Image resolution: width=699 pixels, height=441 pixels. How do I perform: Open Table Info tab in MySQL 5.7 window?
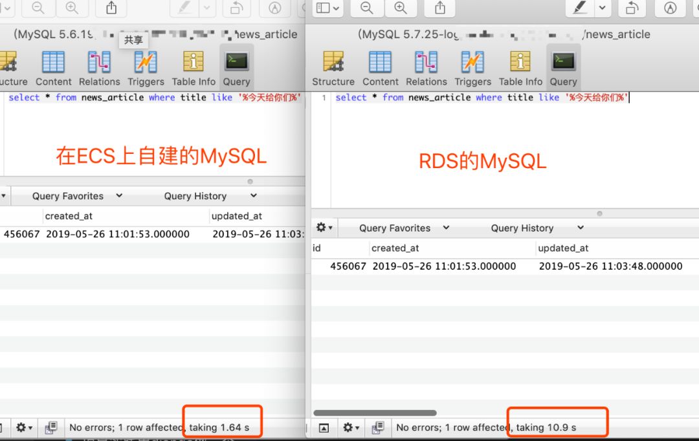(x=520, y=68)
